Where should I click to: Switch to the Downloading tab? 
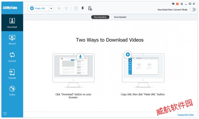point(100,17)
